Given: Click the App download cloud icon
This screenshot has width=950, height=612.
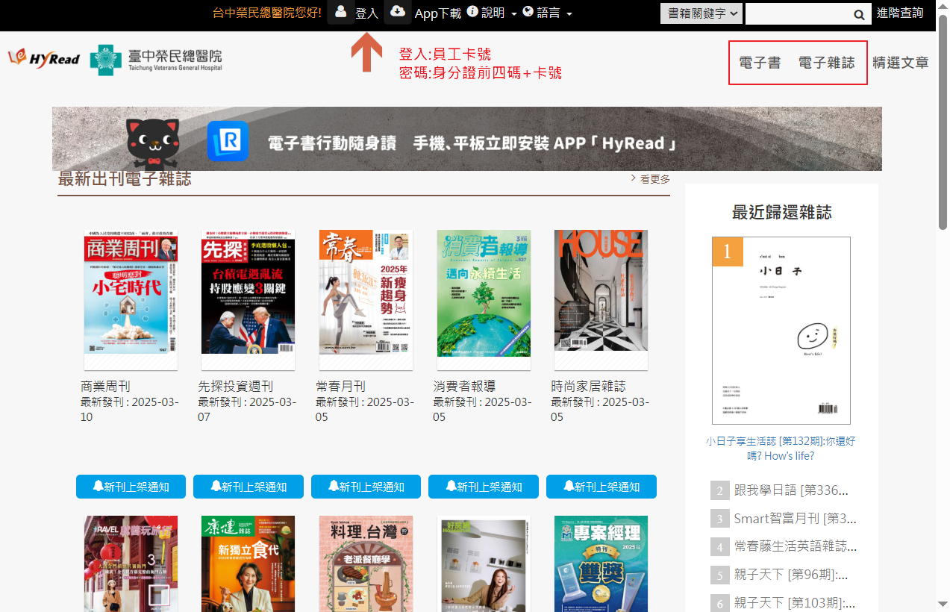Looking at the screenshot, I should point(398,12).
